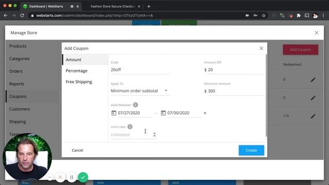
Task: Click the Redeemed column header
Action: pyautogui.click(x=292, y=64)
